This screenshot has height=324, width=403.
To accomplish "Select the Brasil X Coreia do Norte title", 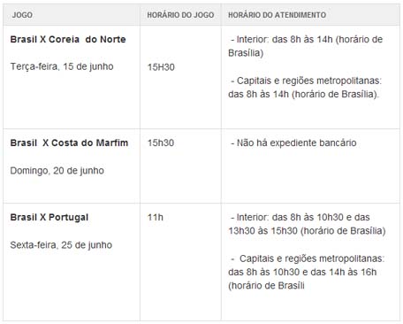I will click(x=68, y=39).
